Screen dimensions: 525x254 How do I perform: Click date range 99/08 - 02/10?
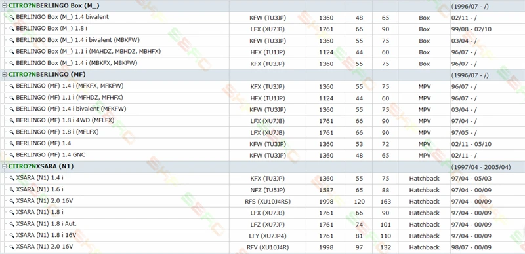tap(471, 29)
